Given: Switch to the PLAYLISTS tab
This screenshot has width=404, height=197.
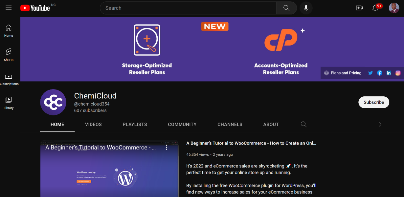Looking at the screenshot, I should [135, 125].
